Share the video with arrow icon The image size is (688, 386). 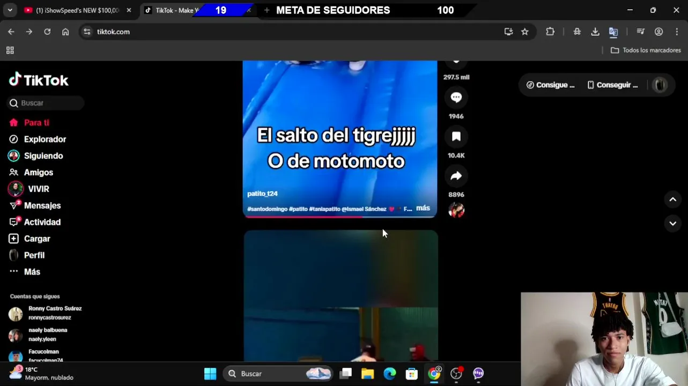pyautogui.click(x=456, y=176)
